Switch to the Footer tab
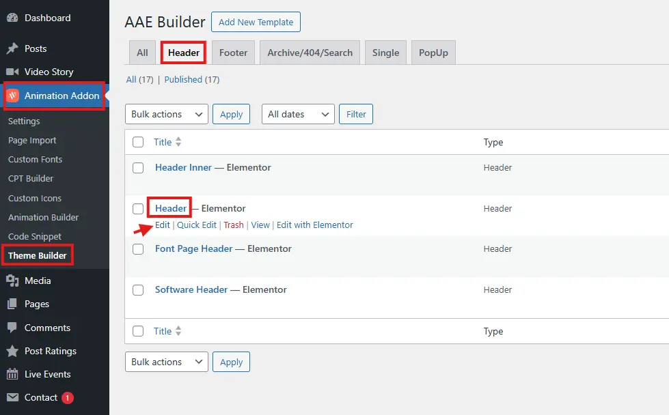Viewport: 669px width, 415px height. coord(233,53)
